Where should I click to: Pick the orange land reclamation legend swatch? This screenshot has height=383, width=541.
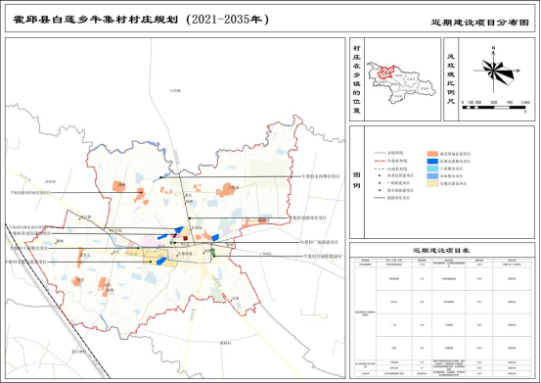coord(432,154)
